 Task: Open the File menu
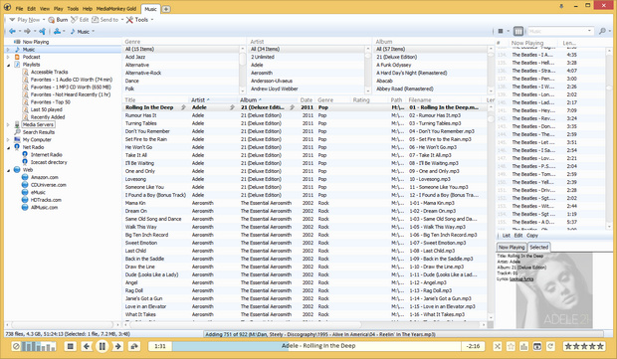19,8
